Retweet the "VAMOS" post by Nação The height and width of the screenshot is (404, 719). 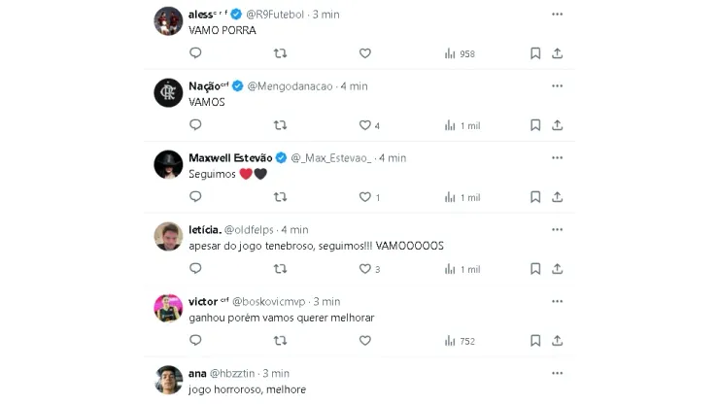(x=281, y=125)
